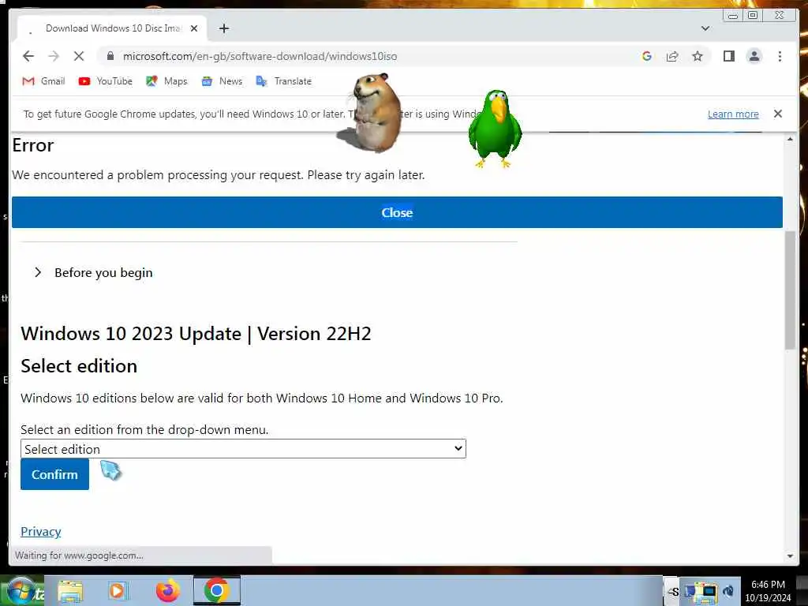The image size is (808, 606).
Task: Select the Download Windows 10 Disc Image tab
Action: coord(112,28)
